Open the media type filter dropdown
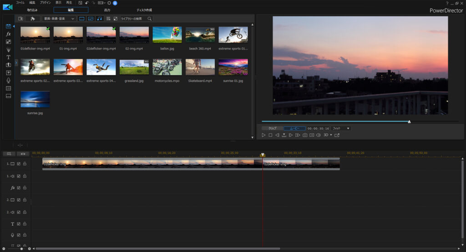The height and width of the screenshot is (252, 466). click(x=59, y=19)
